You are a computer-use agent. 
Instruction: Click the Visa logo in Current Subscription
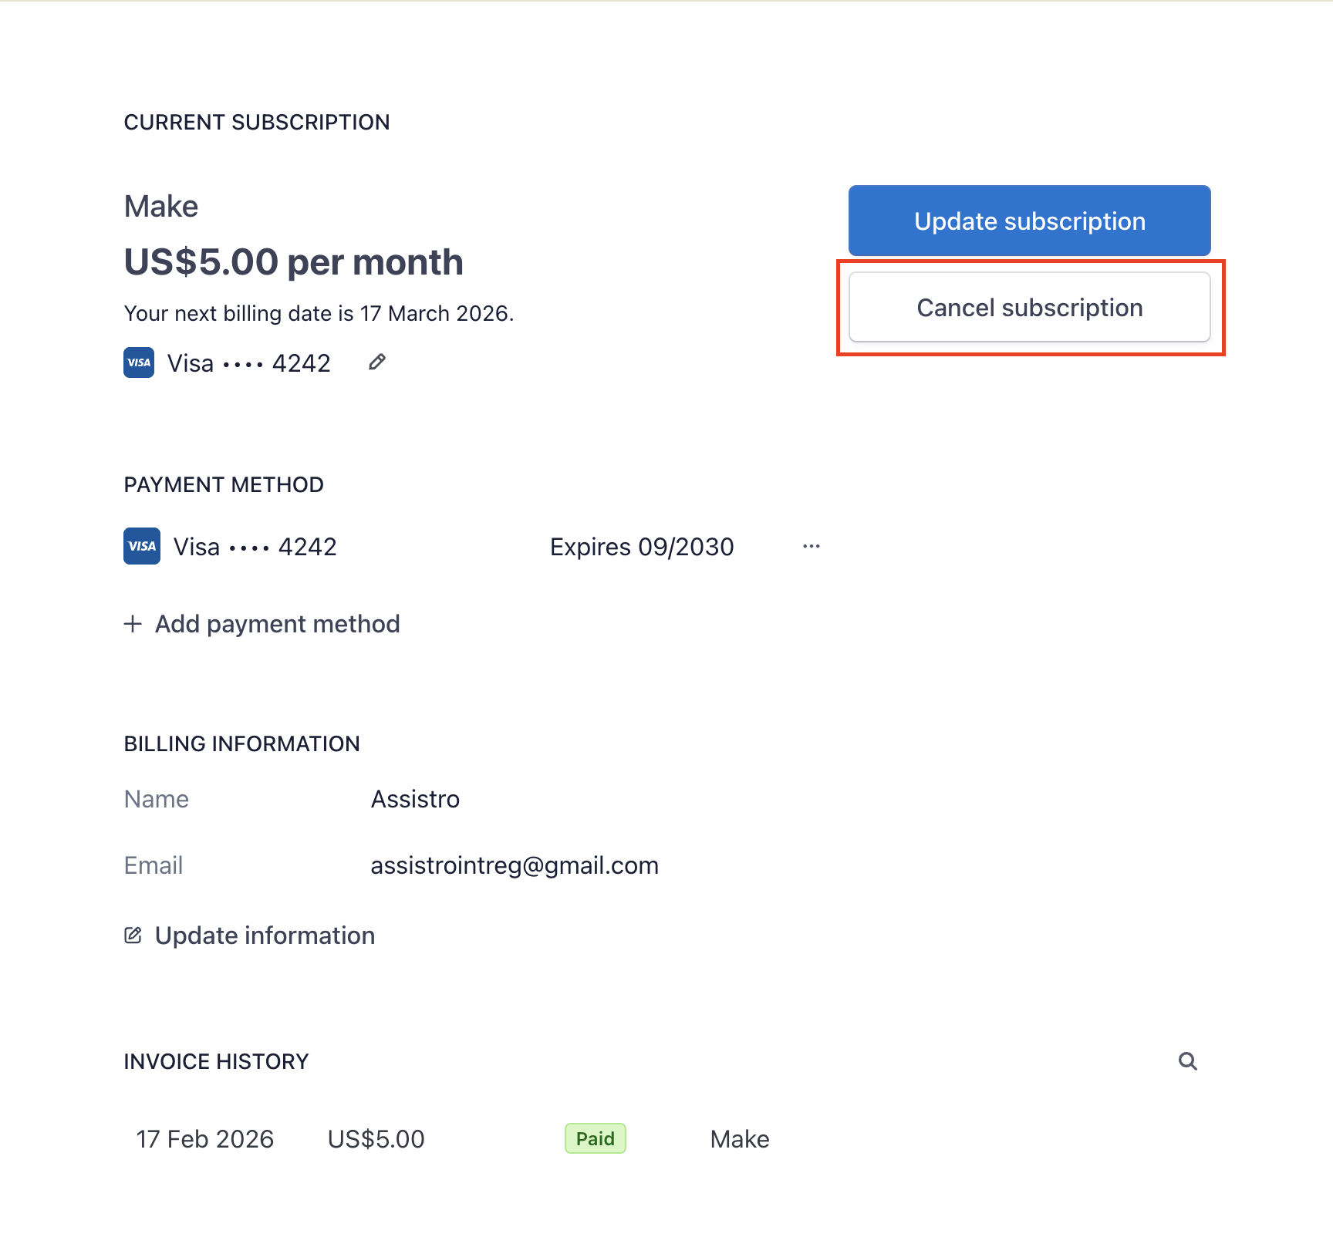[x=139, y=362]
